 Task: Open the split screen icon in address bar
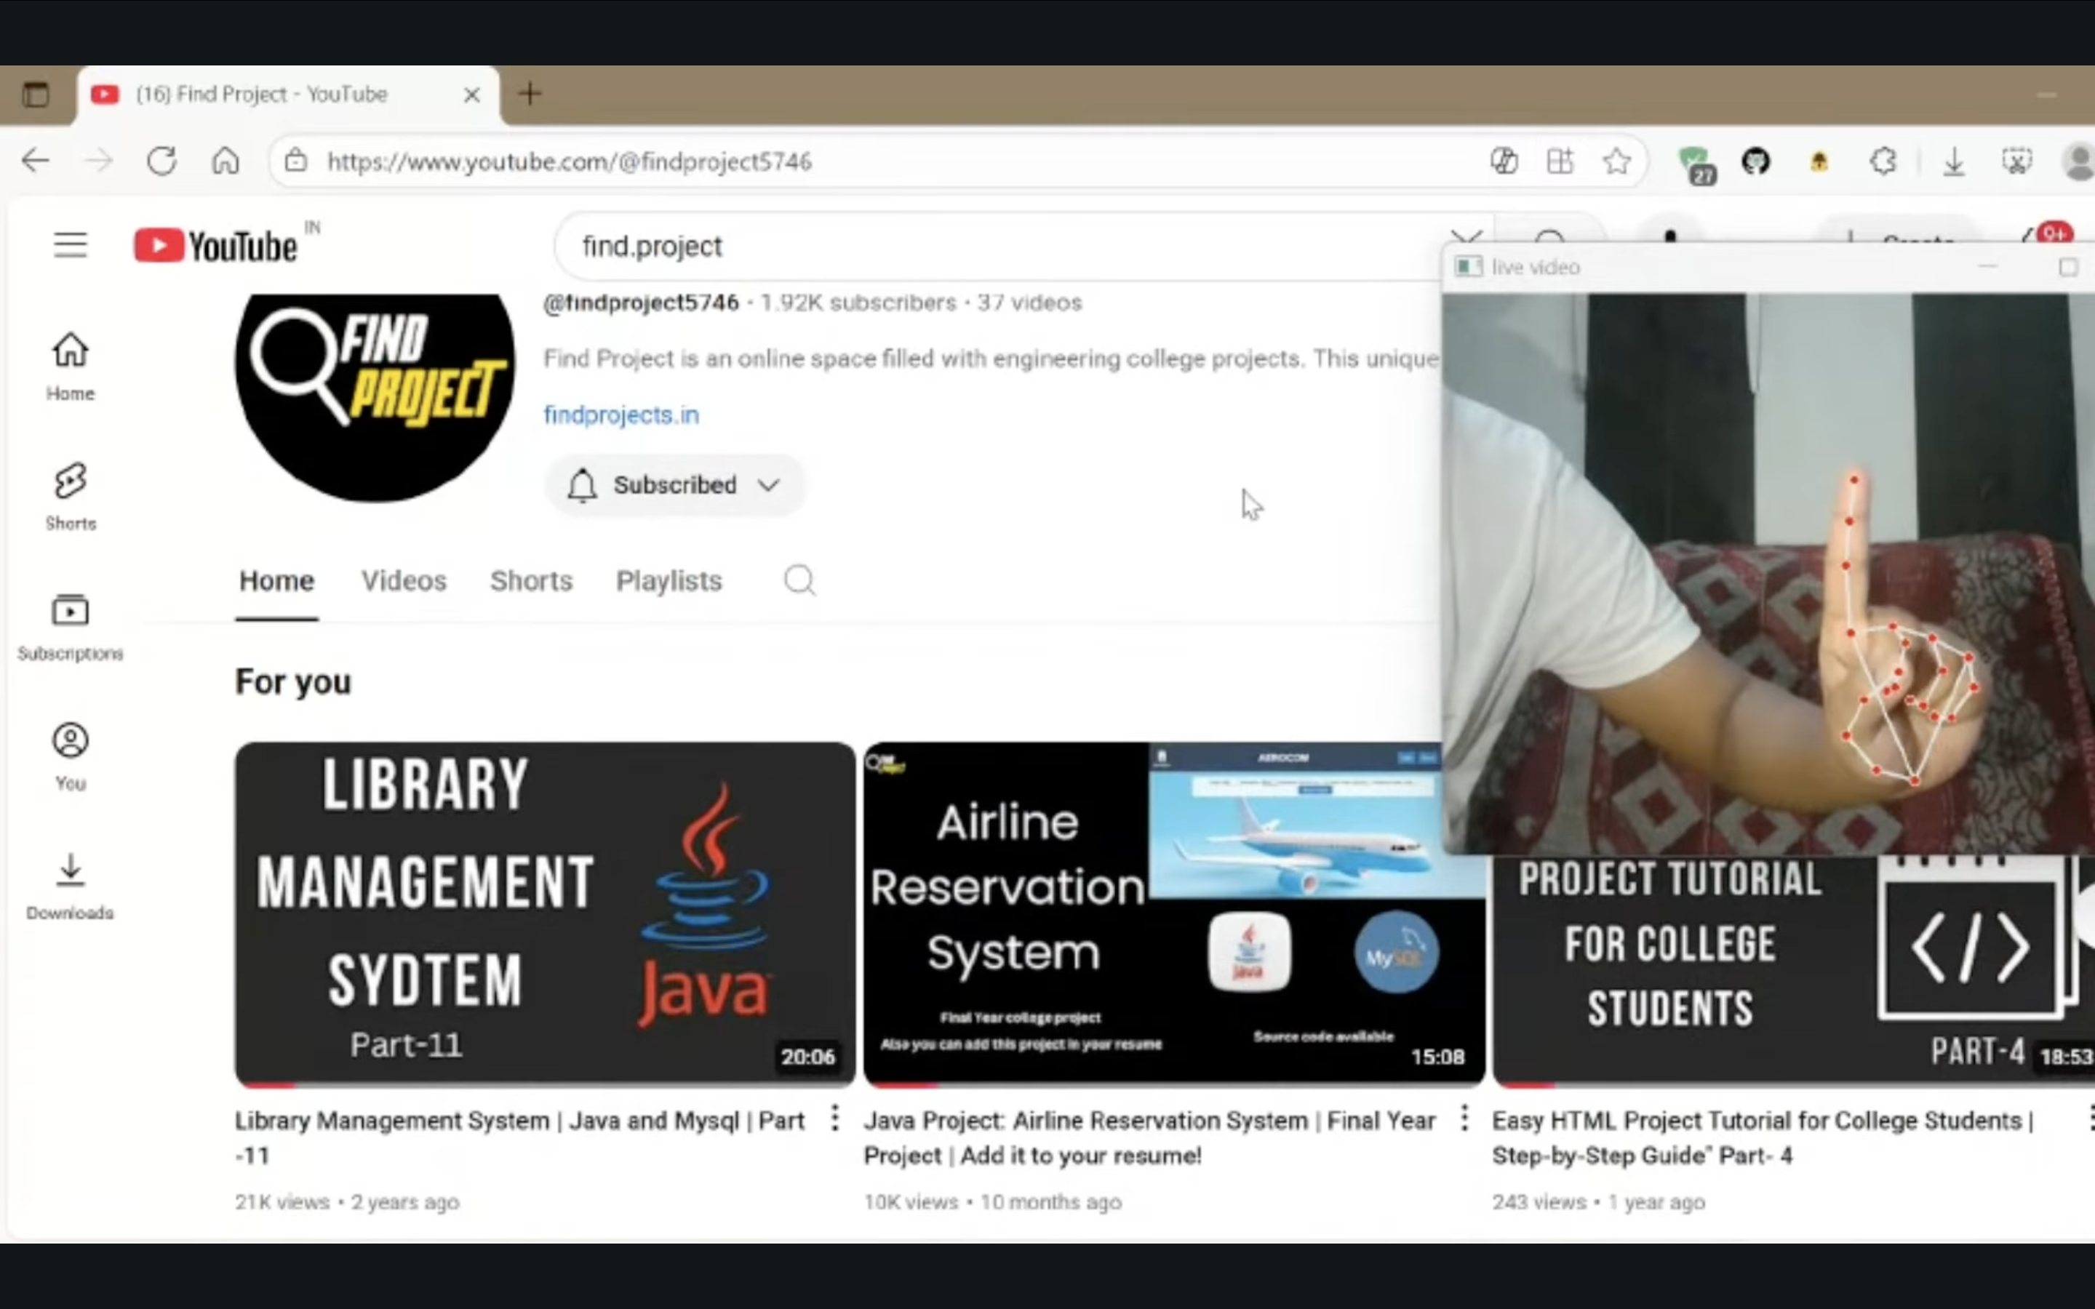point(1560,161)
